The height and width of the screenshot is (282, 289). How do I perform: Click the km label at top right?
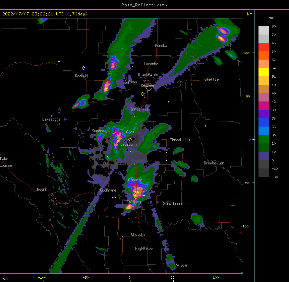pyautogui.click(x=250, y=14)
